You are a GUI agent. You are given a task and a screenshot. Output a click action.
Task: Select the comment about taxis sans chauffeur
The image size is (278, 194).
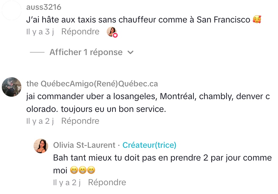(138, 20)
